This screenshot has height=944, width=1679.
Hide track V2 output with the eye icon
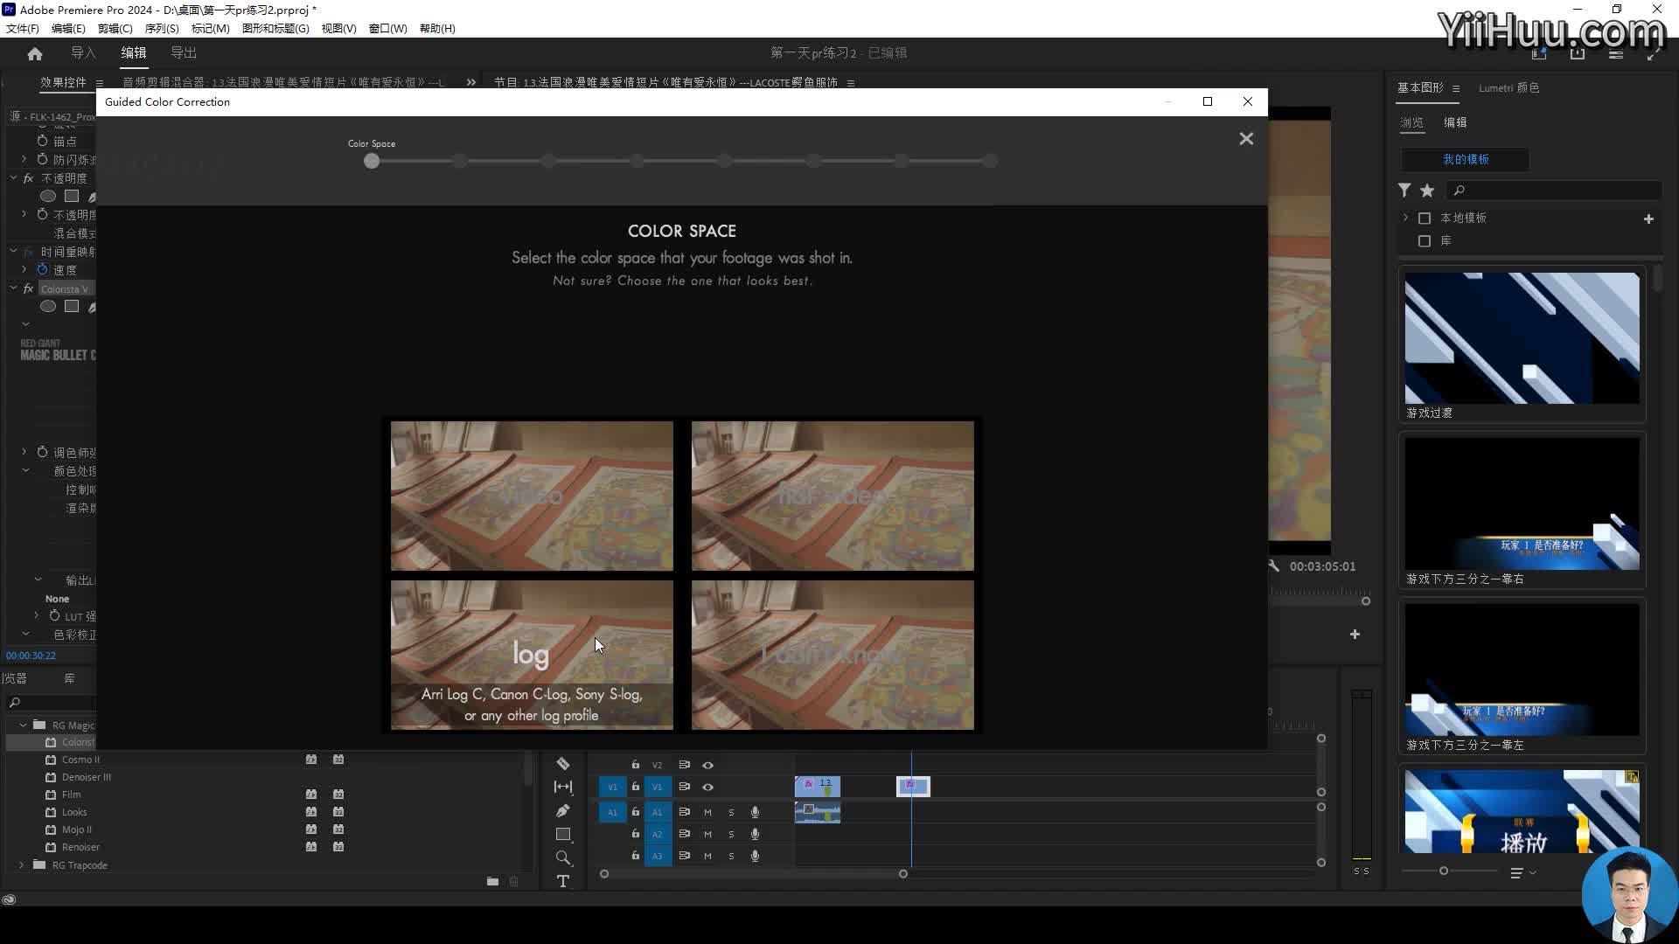[707, 765]
